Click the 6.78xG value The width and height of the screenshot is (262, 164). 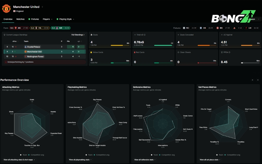(139, 42)
